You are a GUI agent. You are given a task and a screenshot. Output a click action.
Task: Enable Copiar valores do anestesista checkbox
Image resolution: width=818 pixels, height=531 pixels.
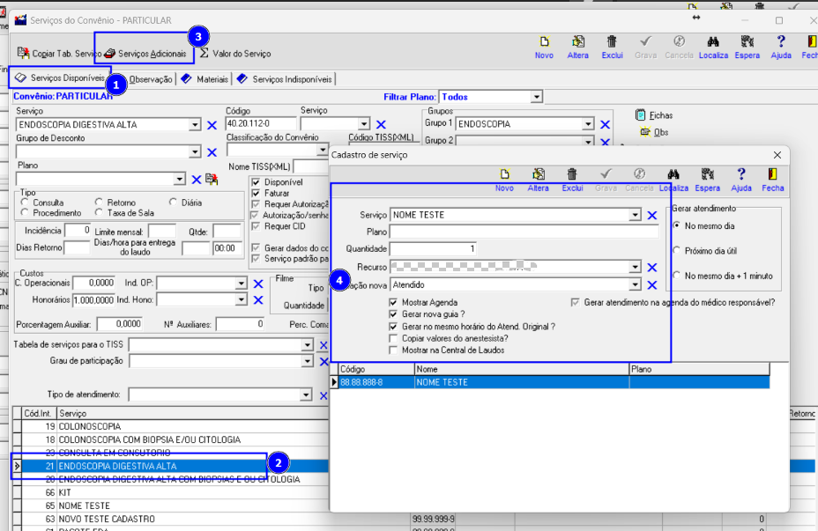[393, 338]
